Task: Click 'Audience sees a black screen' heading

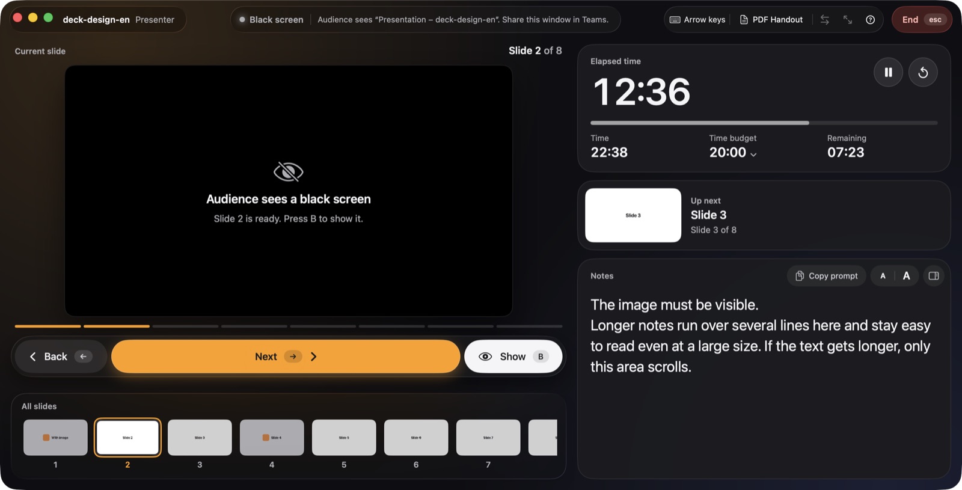Action: 289,199
